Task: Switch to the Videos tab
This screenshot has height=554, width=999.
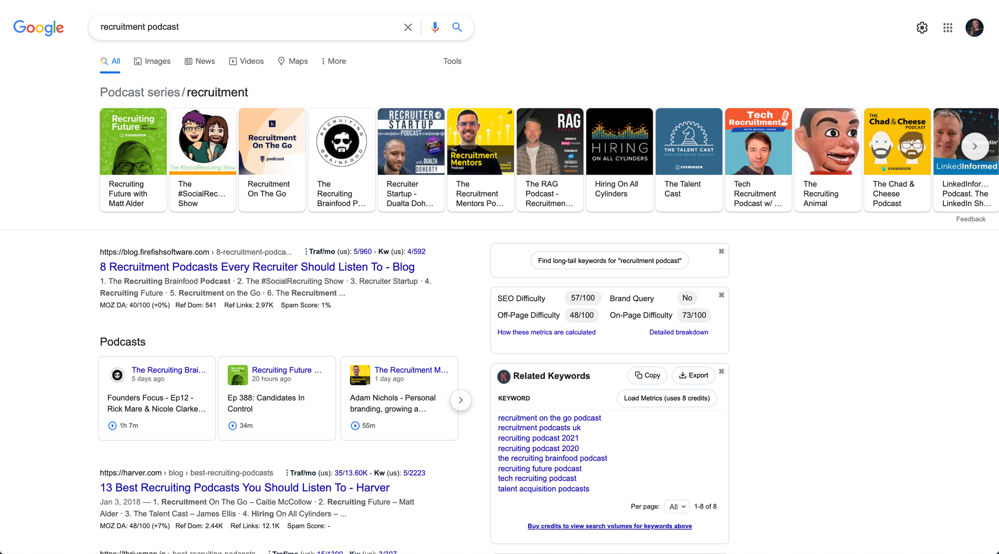Action: [x=246, y=61]
